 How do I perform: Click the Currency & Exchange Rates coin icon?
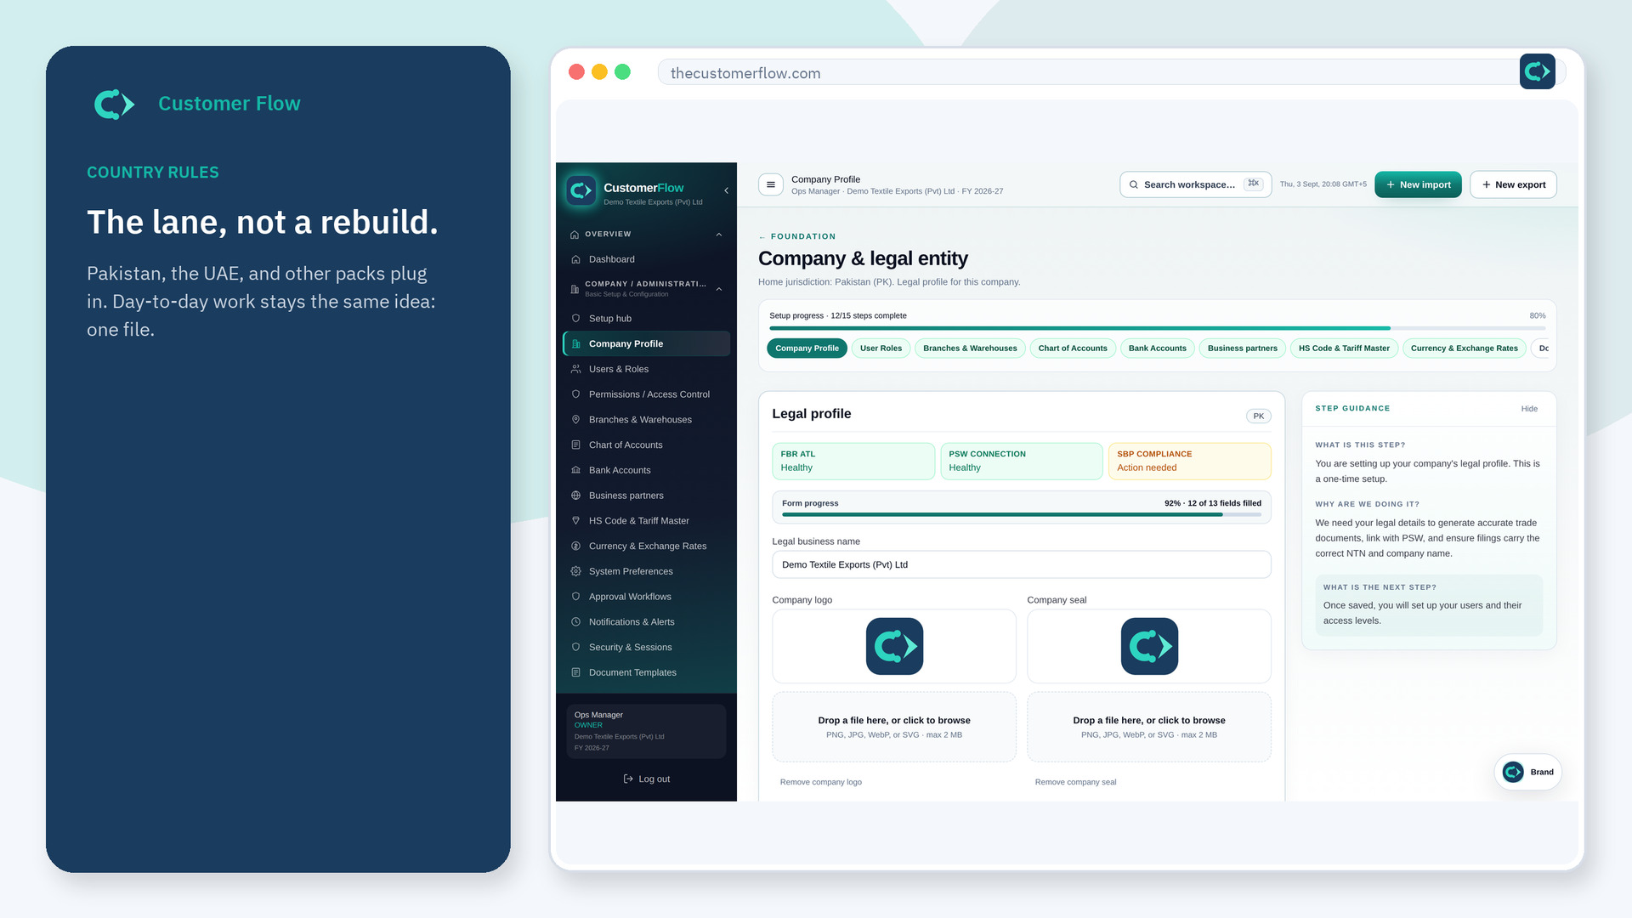[x=575, y=546]
